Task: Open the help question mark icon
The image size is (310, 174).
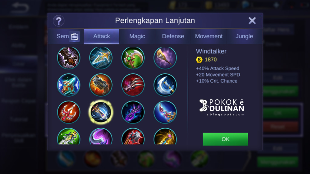Action: click(x=58, y=21)
